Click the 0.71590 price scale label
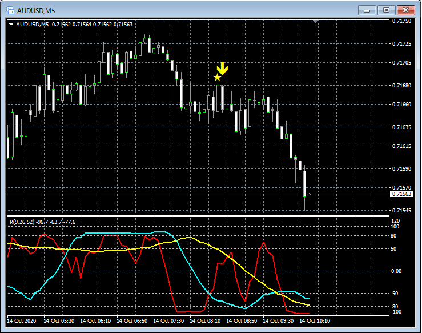Screen dimensions: 422x333 click(x=401, y=169)
